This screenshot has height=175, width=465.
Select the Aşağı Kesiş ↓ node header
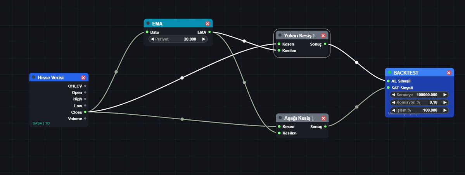pos(302,118)
